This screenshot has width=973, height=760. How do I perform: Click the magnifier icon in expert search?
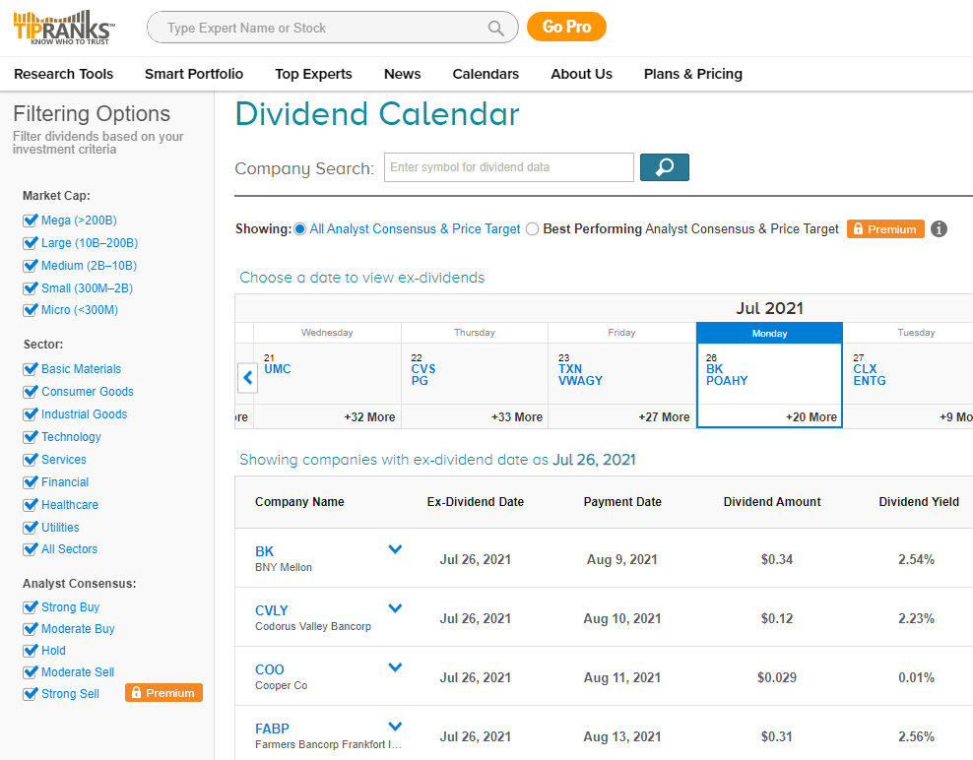click(495, 28)
